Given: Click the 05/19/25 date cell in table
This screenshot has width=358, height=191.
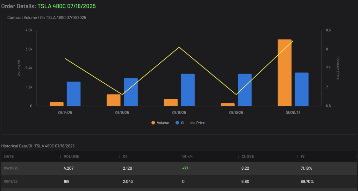Looking at the screenshot, I should tap(11, 182).
